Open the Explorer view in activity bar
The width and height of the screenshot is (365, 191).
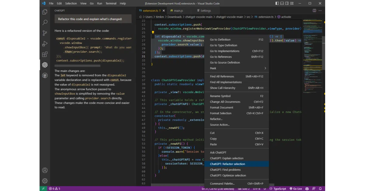click(x=45, y=12)
